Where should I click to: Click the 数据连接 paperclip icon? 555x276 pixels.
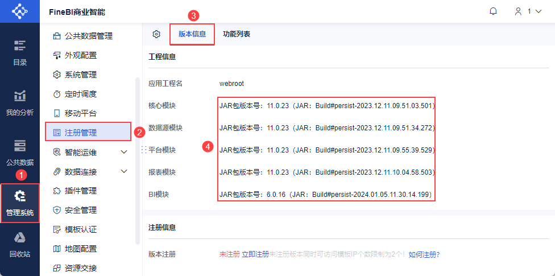(57, 172)
